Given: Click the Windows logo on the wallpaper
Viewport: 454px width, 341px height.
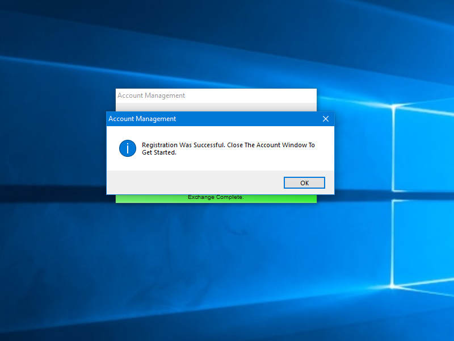Looking at the screenshot, I should click(x=423, y=199).
